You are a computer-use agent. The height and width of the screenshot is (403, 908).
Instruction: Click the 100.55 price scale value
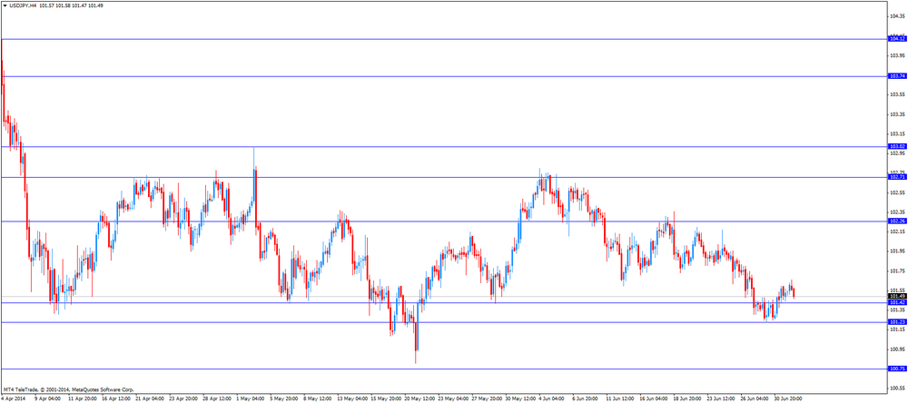[898, 388]
